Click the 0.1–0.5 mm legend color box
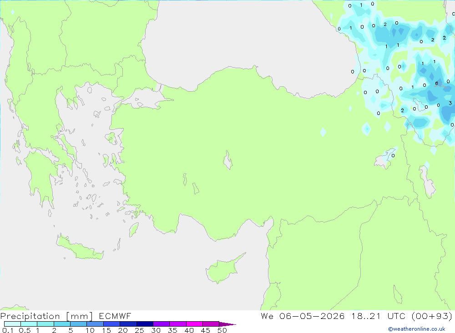Screen dimensions: 455x333 (x=12, y=324)
